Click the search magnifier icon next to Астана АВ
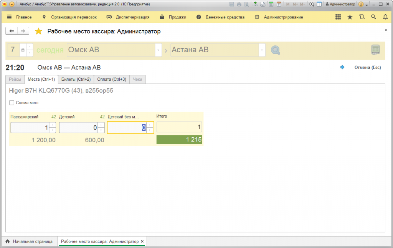The height and width of the screenshot is (248, 393). click(x=276, y=50)
